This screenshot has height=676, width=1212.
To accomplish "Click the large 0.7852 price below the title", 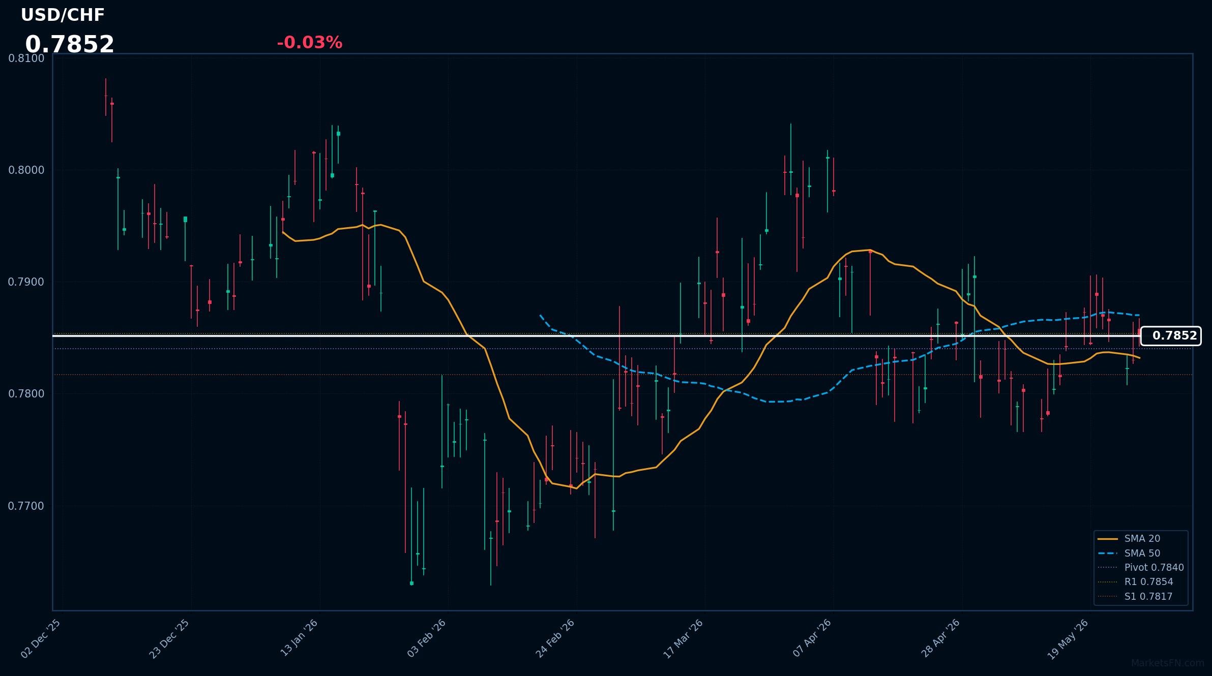I will click(x=70, y=44).
